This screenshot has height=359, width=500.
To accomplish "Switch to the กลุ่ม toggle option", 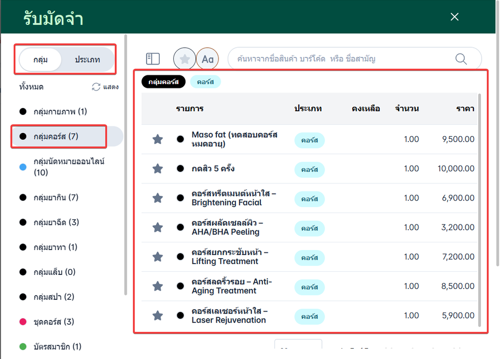I will tap(41, 60).
